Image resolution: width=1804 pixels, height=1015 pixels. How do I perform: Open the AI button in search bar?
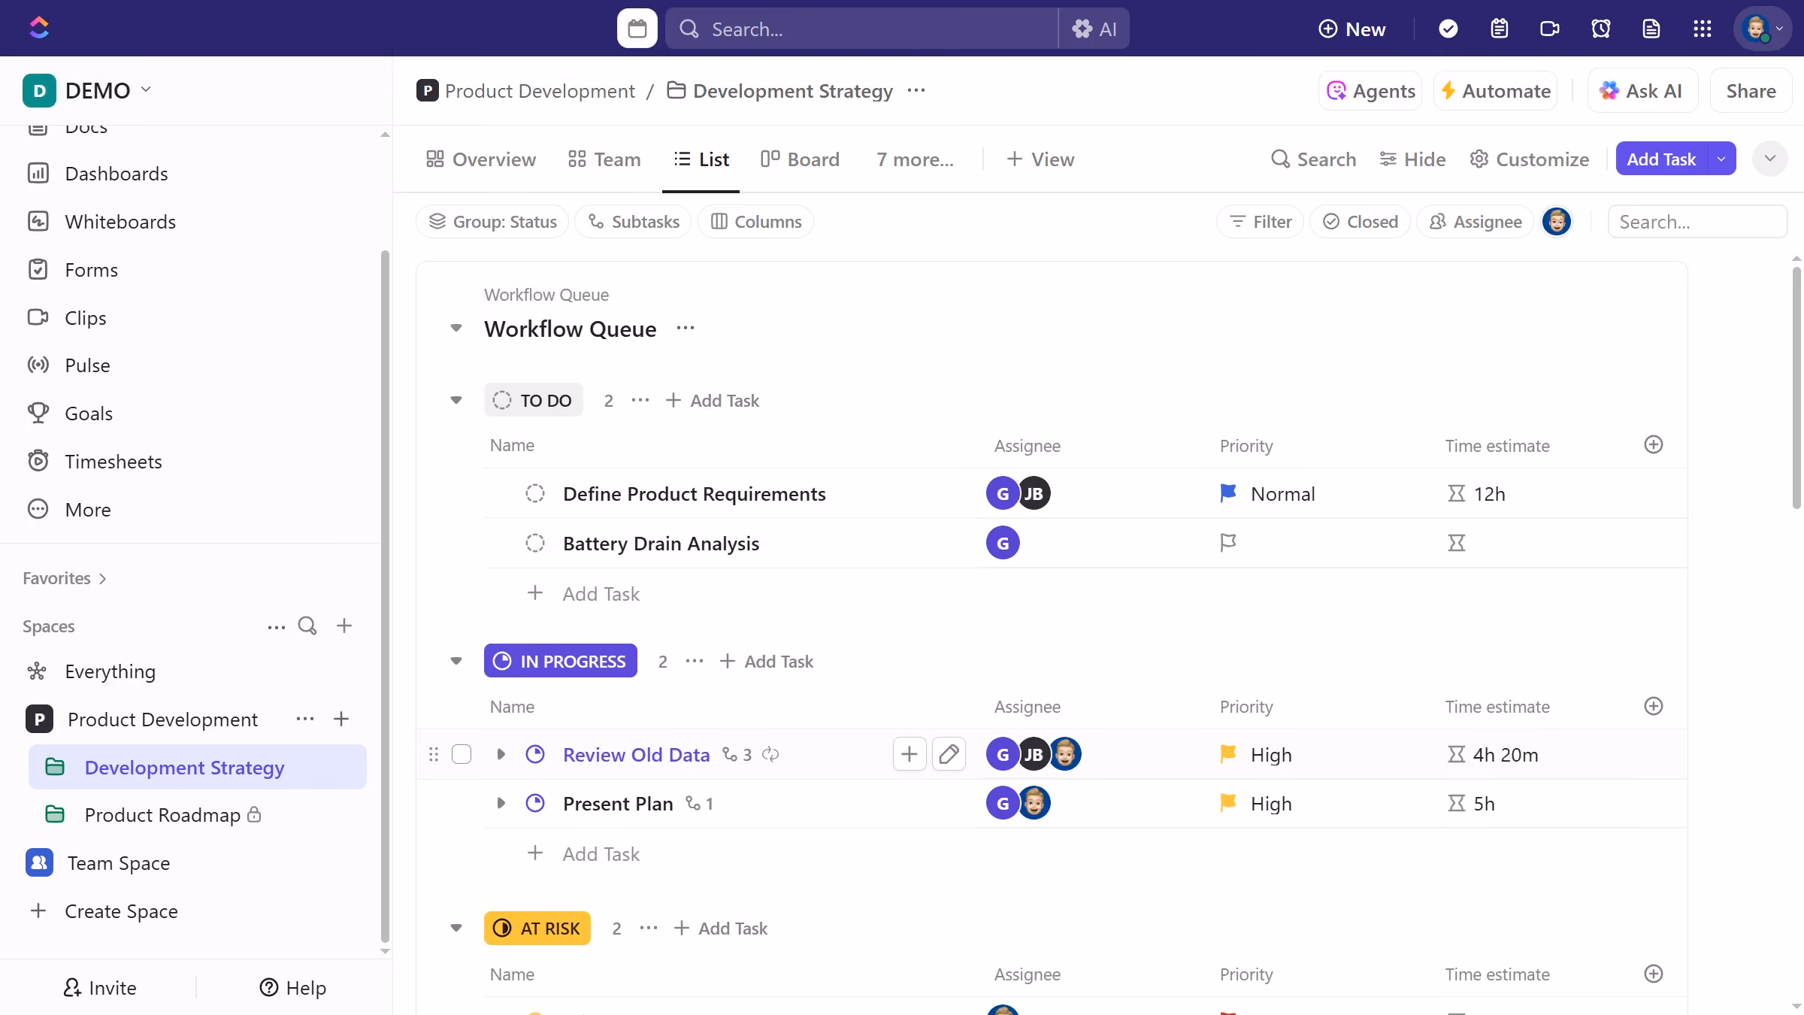tap(1094, 29)
